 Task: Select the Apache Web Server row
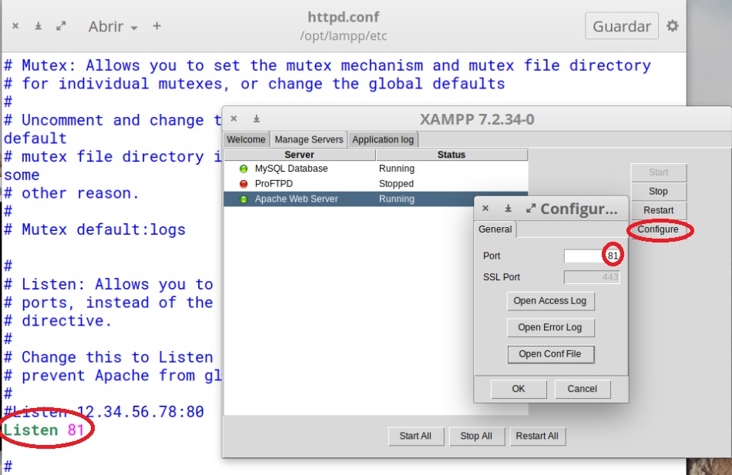pyautogui.click(x=349, y=199)
